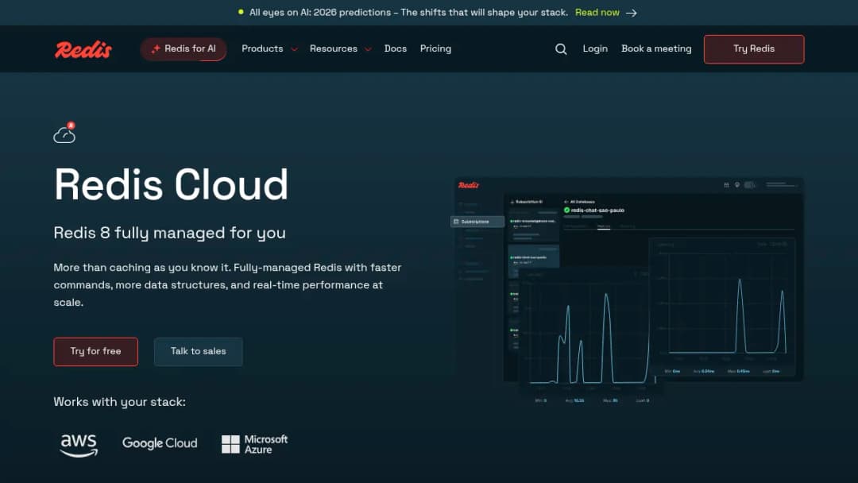The image size is (858, 483).
Task: Select Redis for AI pill
Action: tap(184, 49)
